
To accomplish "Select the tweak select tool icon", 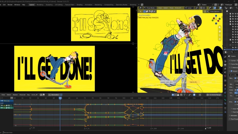I will [x=141, y=11].
